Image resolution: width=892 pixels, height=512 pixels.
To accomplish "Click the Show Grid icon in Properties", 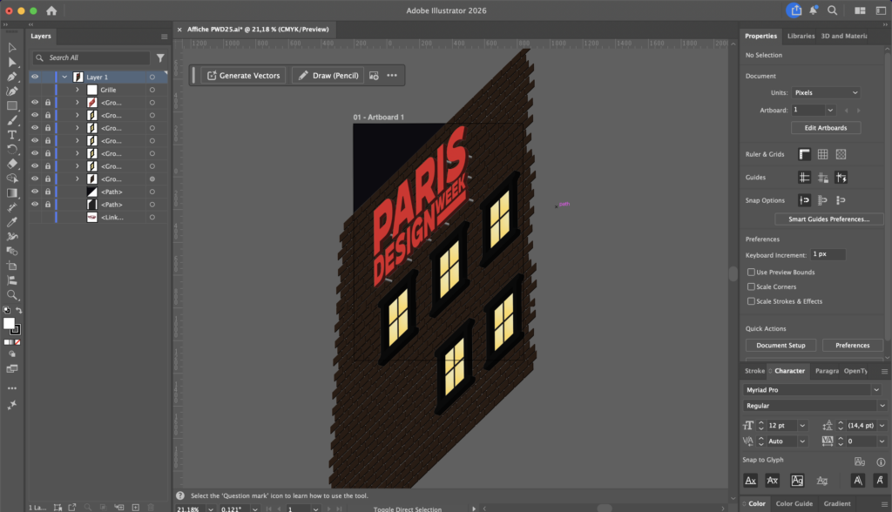I will coord(822,154).
